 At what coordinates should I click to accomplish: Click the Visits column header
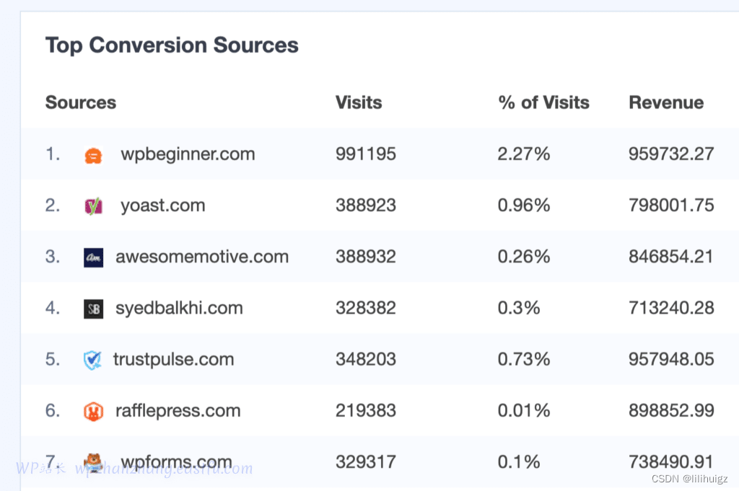pos(359,102)
